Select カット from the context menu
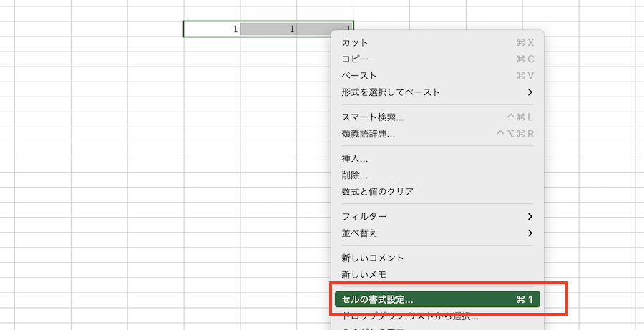 click(x=356, y=42)
